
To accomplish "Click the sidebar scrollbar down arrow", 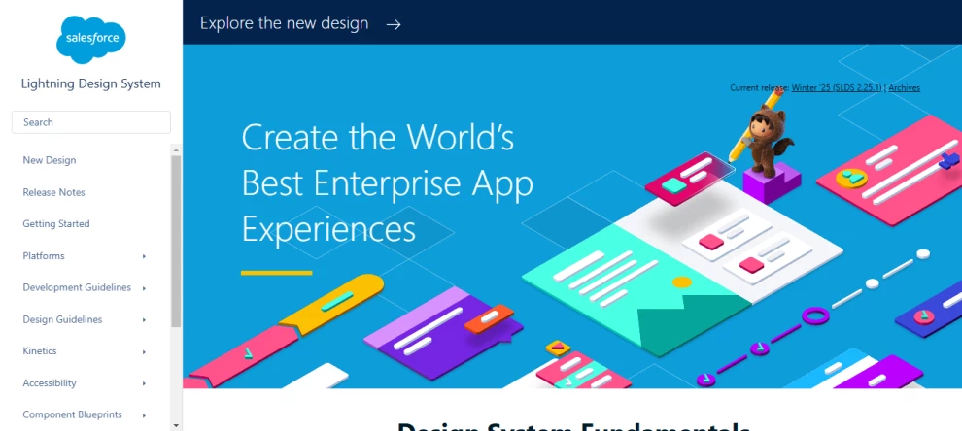I will click(x=176, y=425).
